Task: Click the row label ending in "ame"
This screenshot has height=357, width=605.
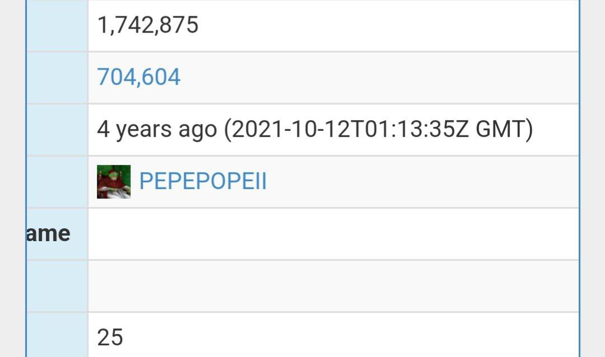Action: click(49, 234)
